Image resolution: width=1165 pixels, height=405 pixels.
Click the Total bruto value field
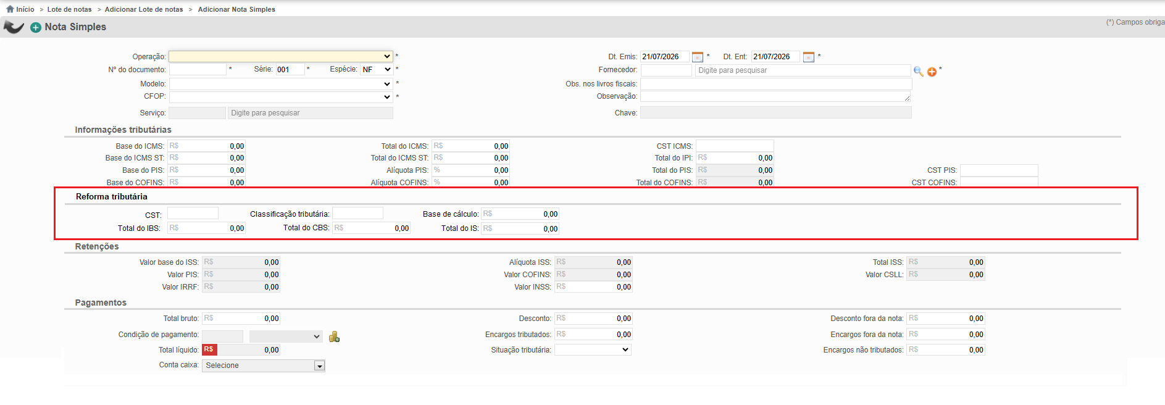point(241,319)
